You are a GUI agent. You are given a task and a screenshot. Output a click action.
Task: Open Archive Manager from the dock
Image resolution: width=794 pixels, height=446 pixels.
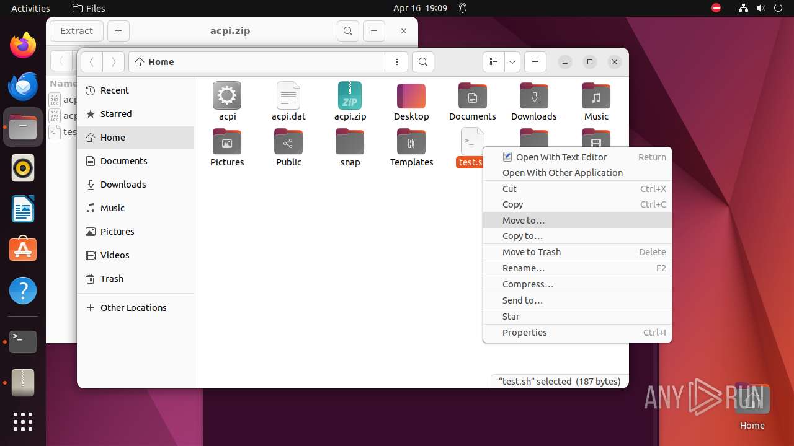[x=23, y=382]
